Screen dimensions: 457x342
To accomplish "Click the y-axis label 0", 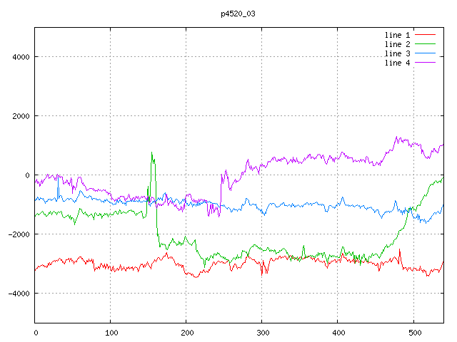I will tap(27, 175).
